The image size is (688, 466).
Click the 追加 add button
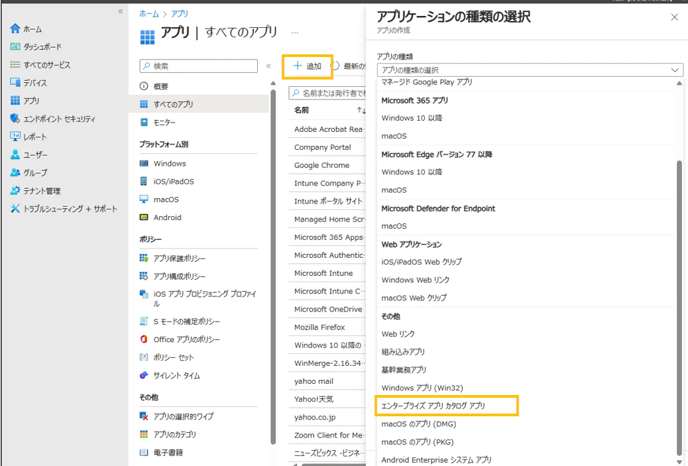click(308, 66)
